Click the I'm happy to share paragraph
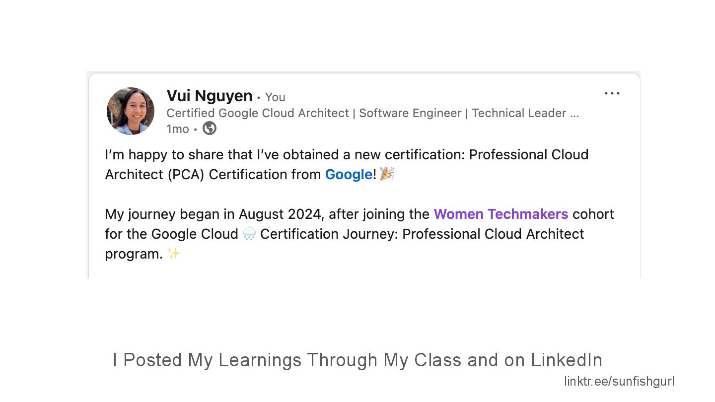This screenshot has width=715, height=402. click(347, 164)
